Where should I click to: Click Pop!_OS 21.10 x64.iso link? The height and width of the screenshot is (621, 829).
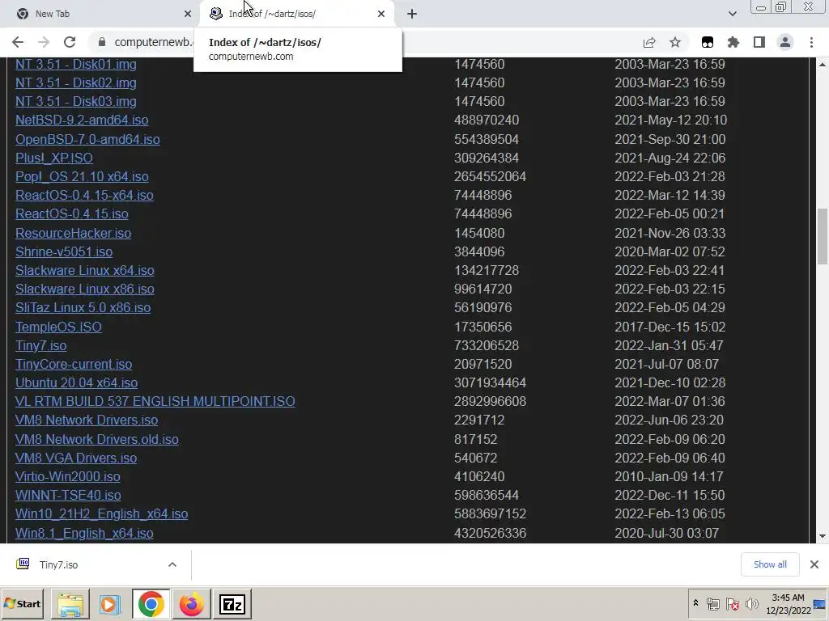[82, 176]
